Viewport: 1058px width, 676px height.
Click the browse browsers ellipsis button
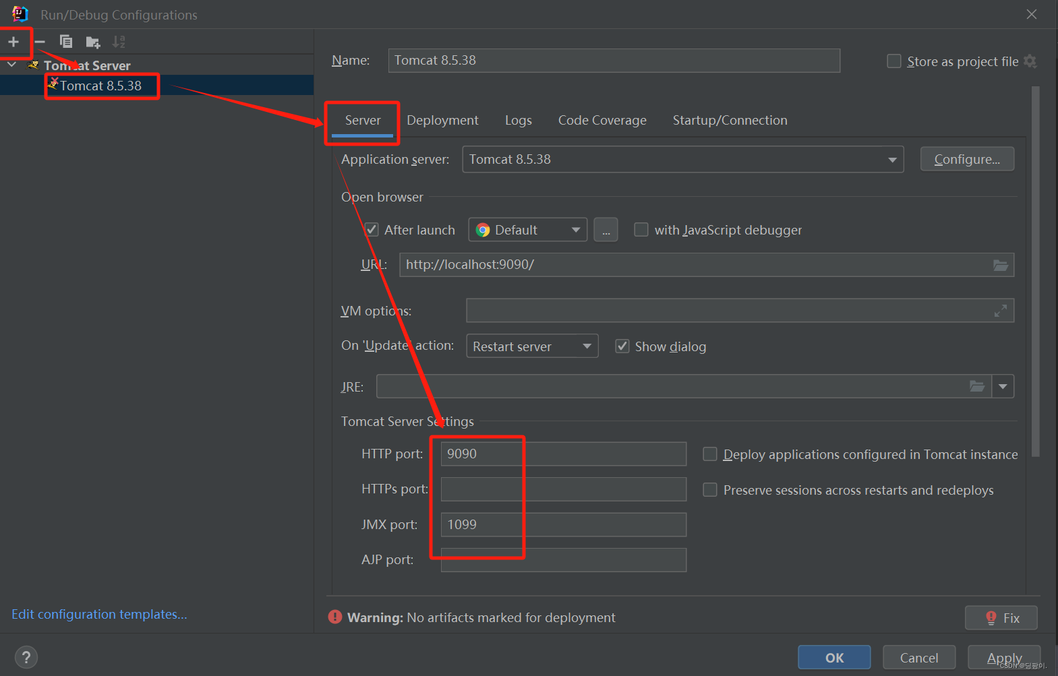[606, 230]
